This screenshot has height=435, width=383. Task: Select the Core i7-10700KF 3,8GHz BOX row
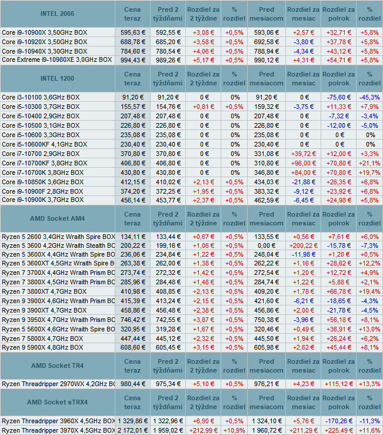coord(191,164)
